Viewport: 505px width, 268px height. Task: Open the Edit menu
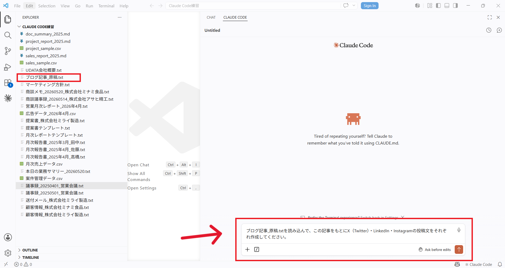click(30, 6)
